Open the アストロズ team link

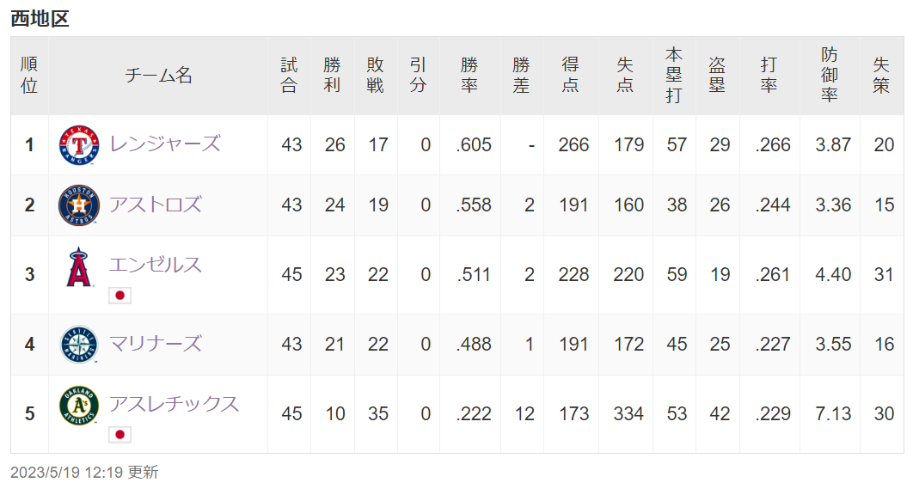(155, 205)
